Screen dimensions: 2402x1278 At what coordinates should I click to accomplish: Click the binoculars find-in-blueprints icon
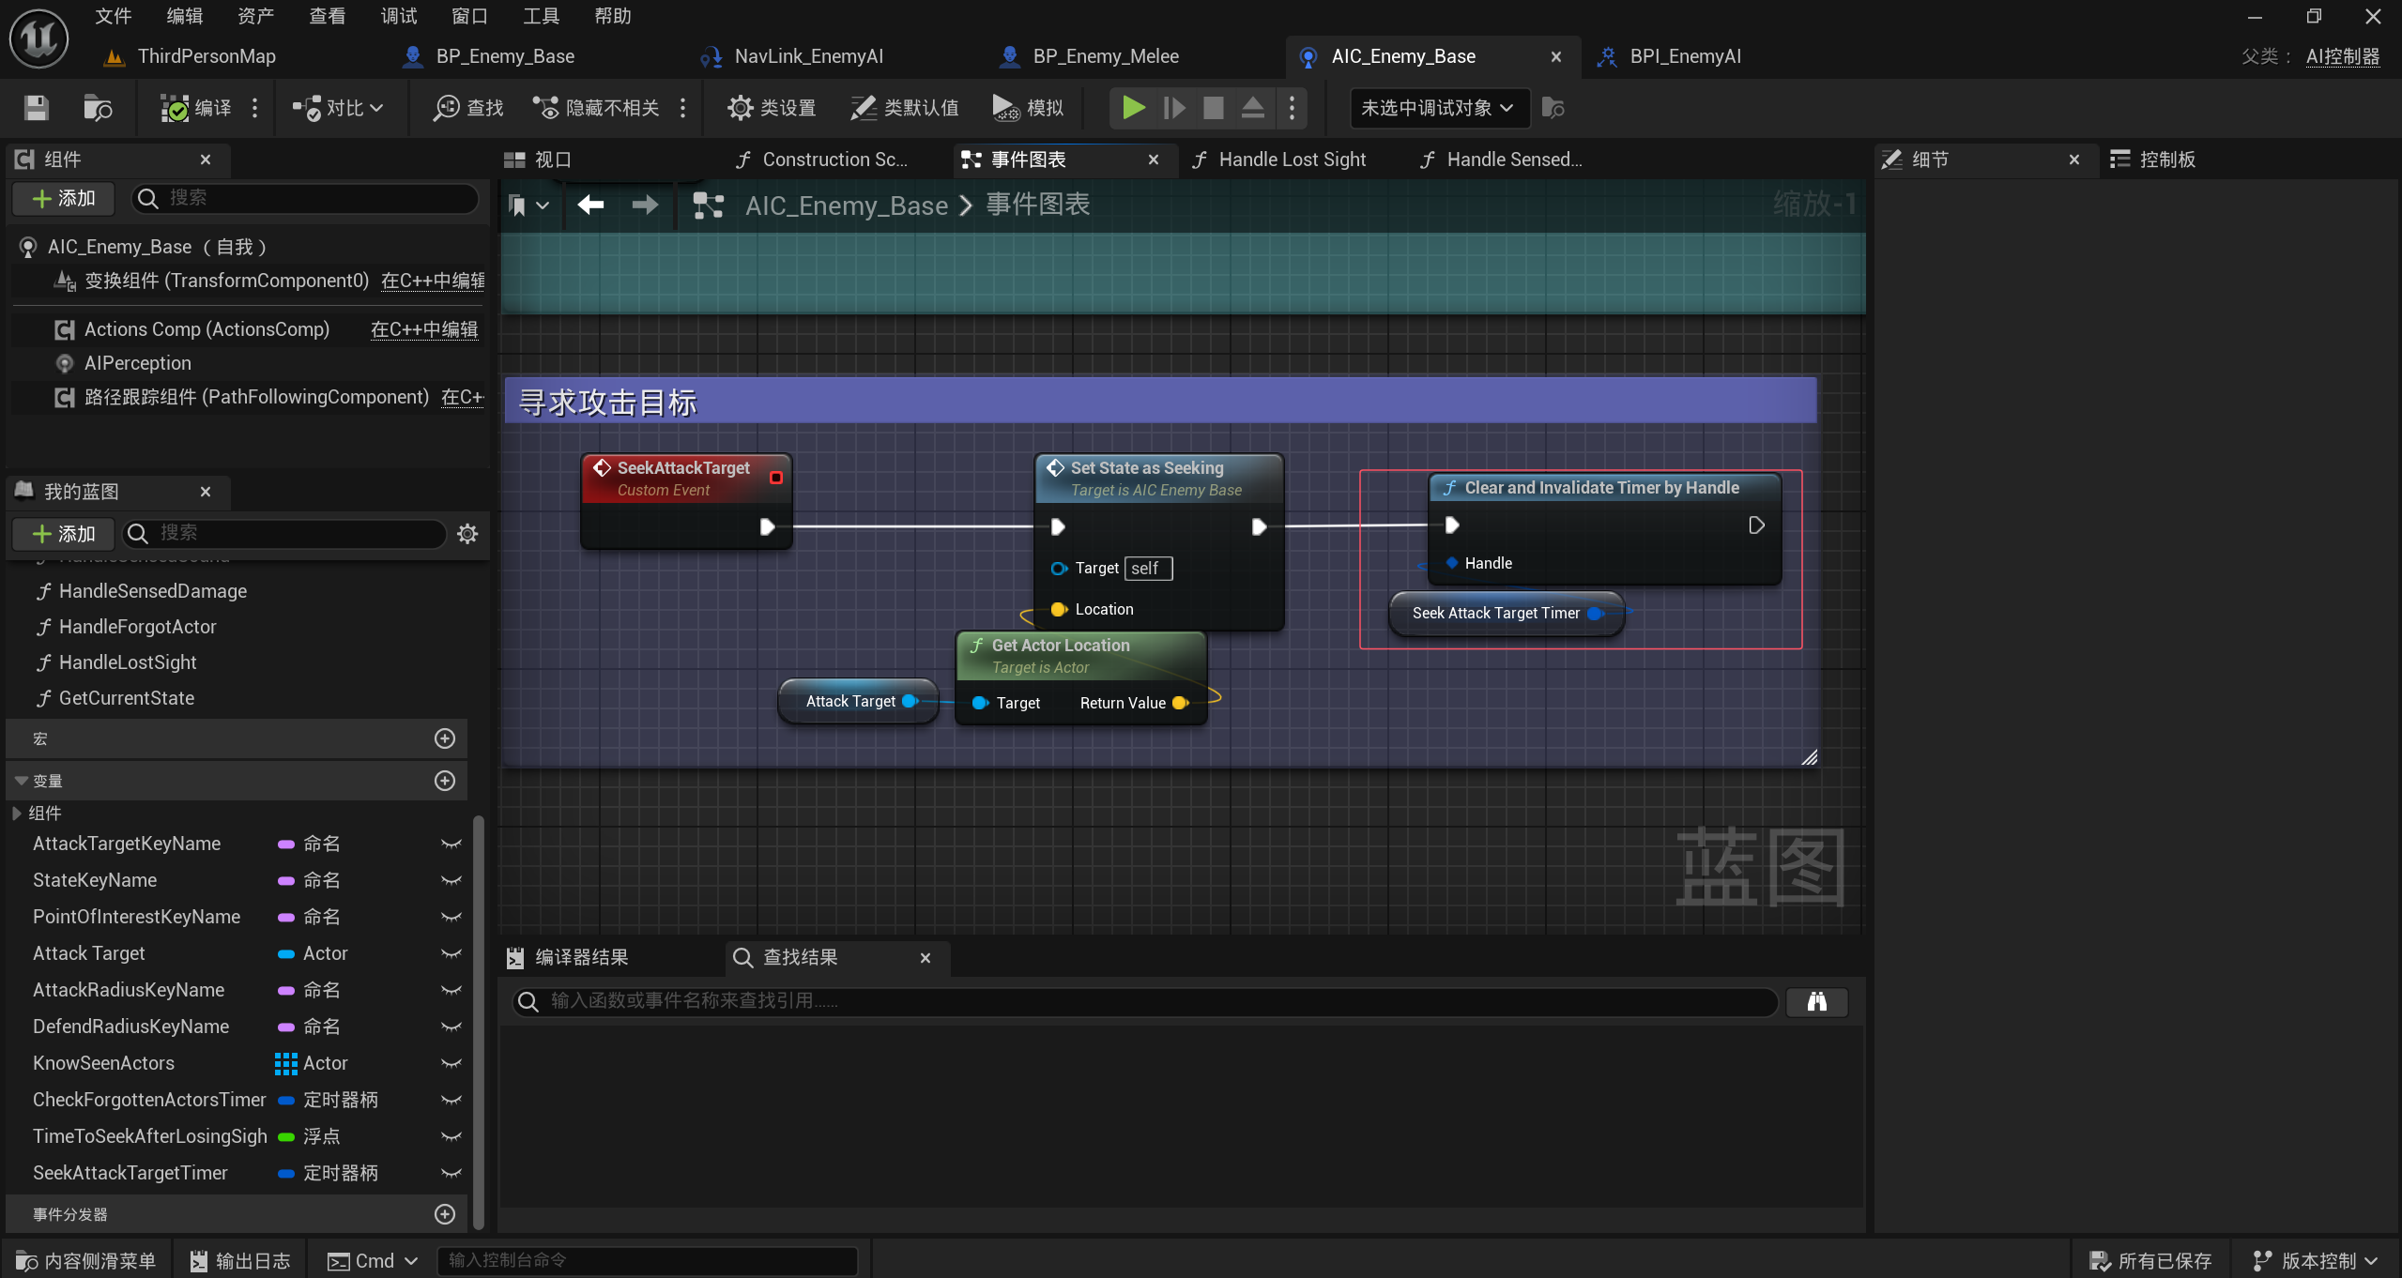[1816, 1001]
